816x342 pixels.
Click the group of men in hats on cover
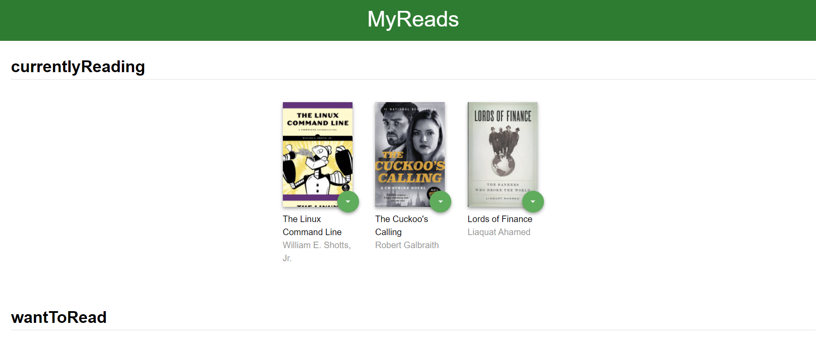[x=503, y=138]
